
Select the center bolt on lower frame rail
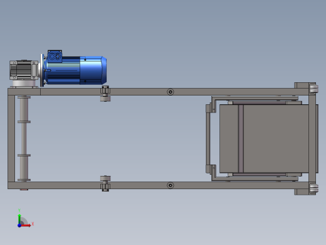[171, 185]
